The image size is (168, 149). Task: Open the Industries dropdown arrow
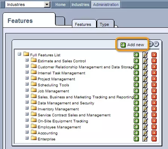click(x=47, y=5)
